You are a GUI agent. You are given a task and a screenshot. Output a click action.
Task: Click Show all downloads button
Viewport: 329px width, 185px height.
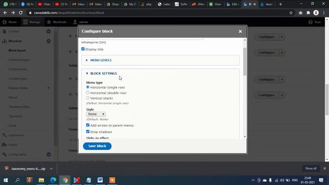click(310, 169)
